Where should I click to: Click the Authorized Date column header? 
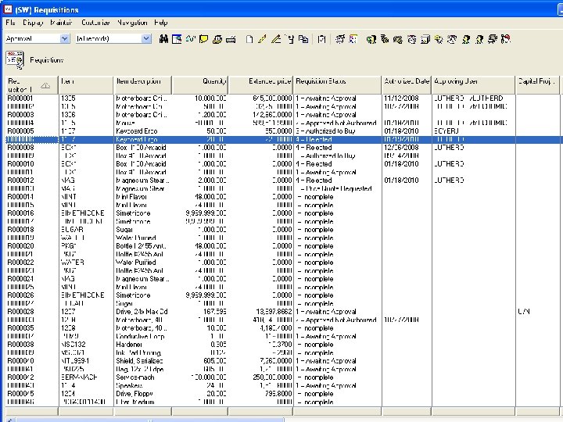point(406,82)
